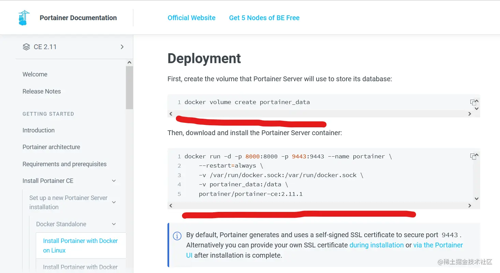Click inline code '9443' in hint
This screenshot has height=273, width=500.
[450, 235]
